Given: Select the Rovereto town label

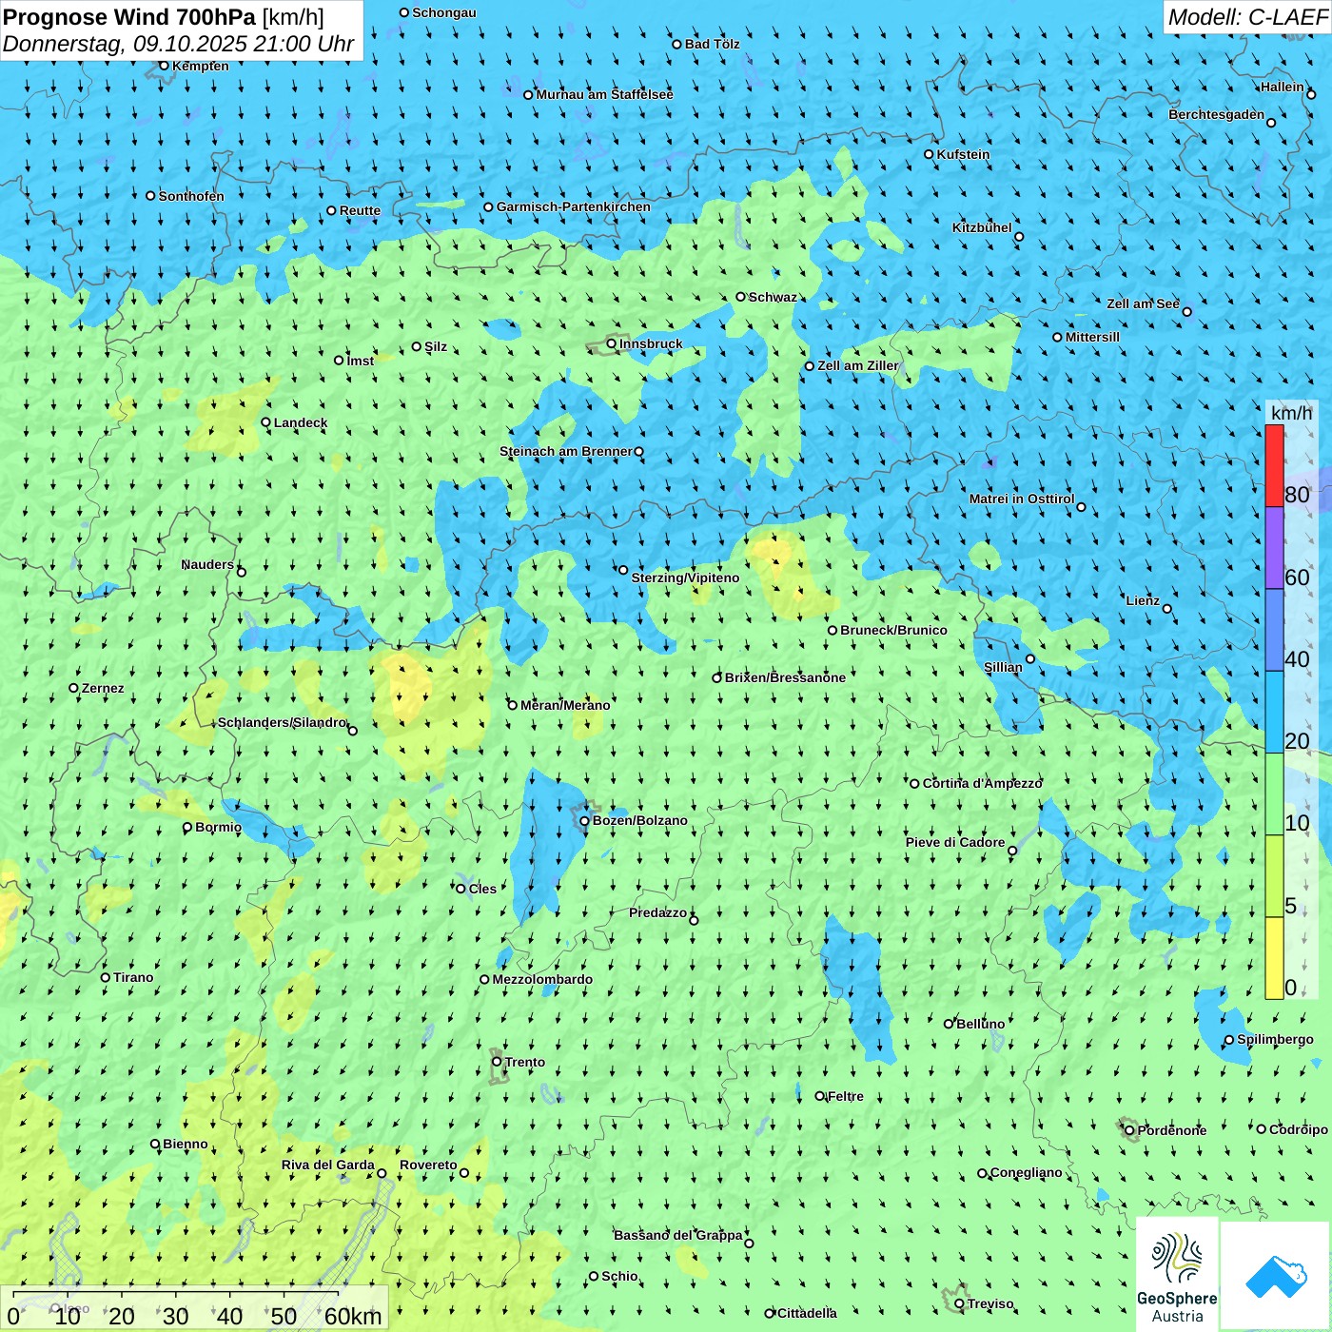Looking at the screenshot, I should click(x=428, y=1165).
